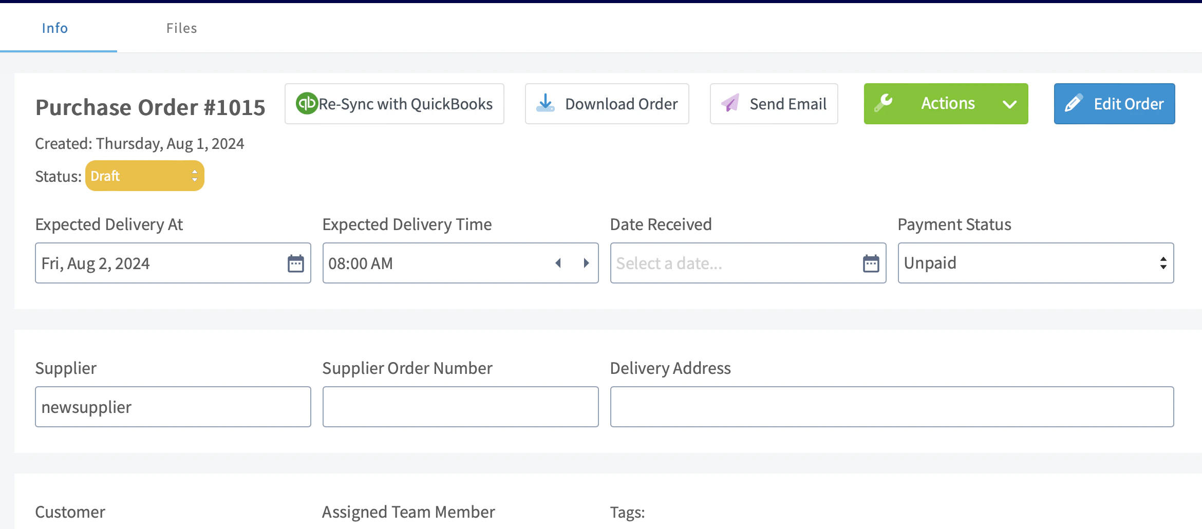Viewport: 1202px width, 529px height.
Task: Click Edit Order button
Action: click(x=1114, y=104)
